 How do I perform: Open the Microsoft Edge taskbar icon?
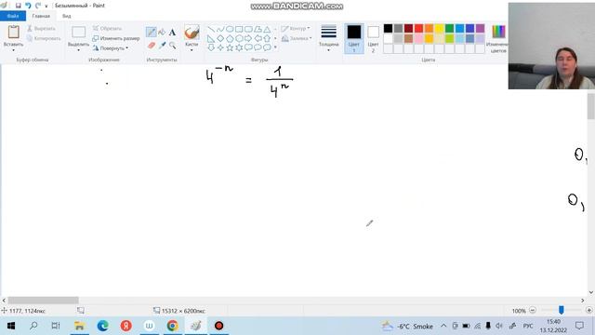pos(102,326)
